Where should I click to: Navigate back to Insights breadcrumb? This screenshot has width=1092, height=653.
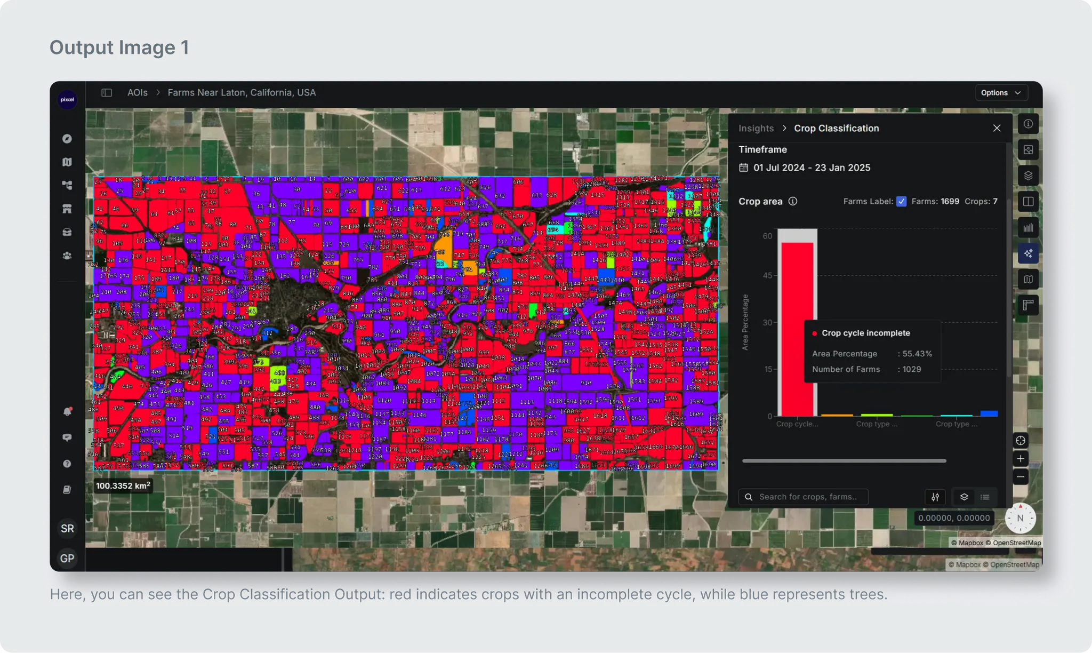(x=756, y=129)
